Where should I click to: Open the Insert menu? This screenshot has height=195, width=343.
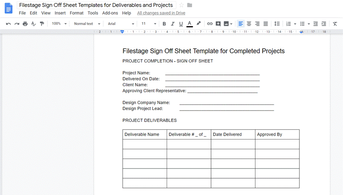coord(60,13)
